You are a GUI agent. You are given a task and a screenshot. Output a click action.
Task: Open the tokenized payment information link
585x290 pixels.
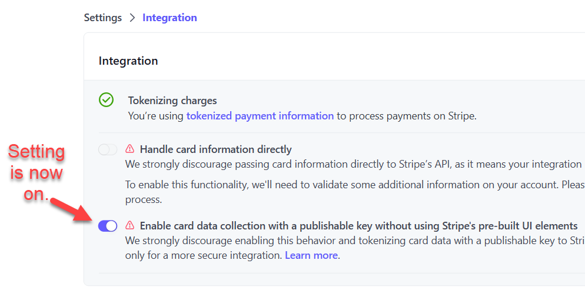click(260, 116)
